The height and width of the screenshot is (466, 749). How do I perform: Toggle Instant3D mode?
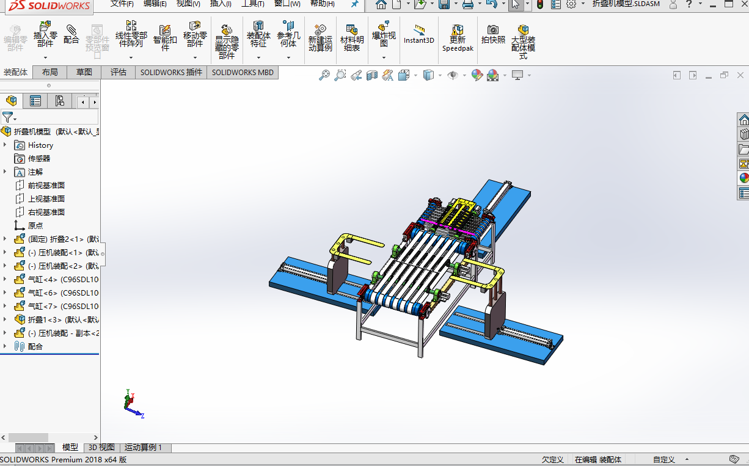(x=419, y=34)
